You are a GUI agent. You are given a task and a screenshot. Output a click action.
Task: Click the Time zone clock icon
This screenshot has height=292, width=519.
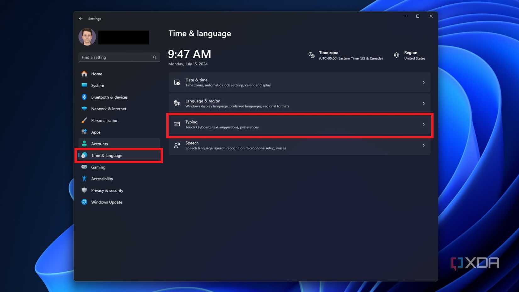[x=311, y=55]
